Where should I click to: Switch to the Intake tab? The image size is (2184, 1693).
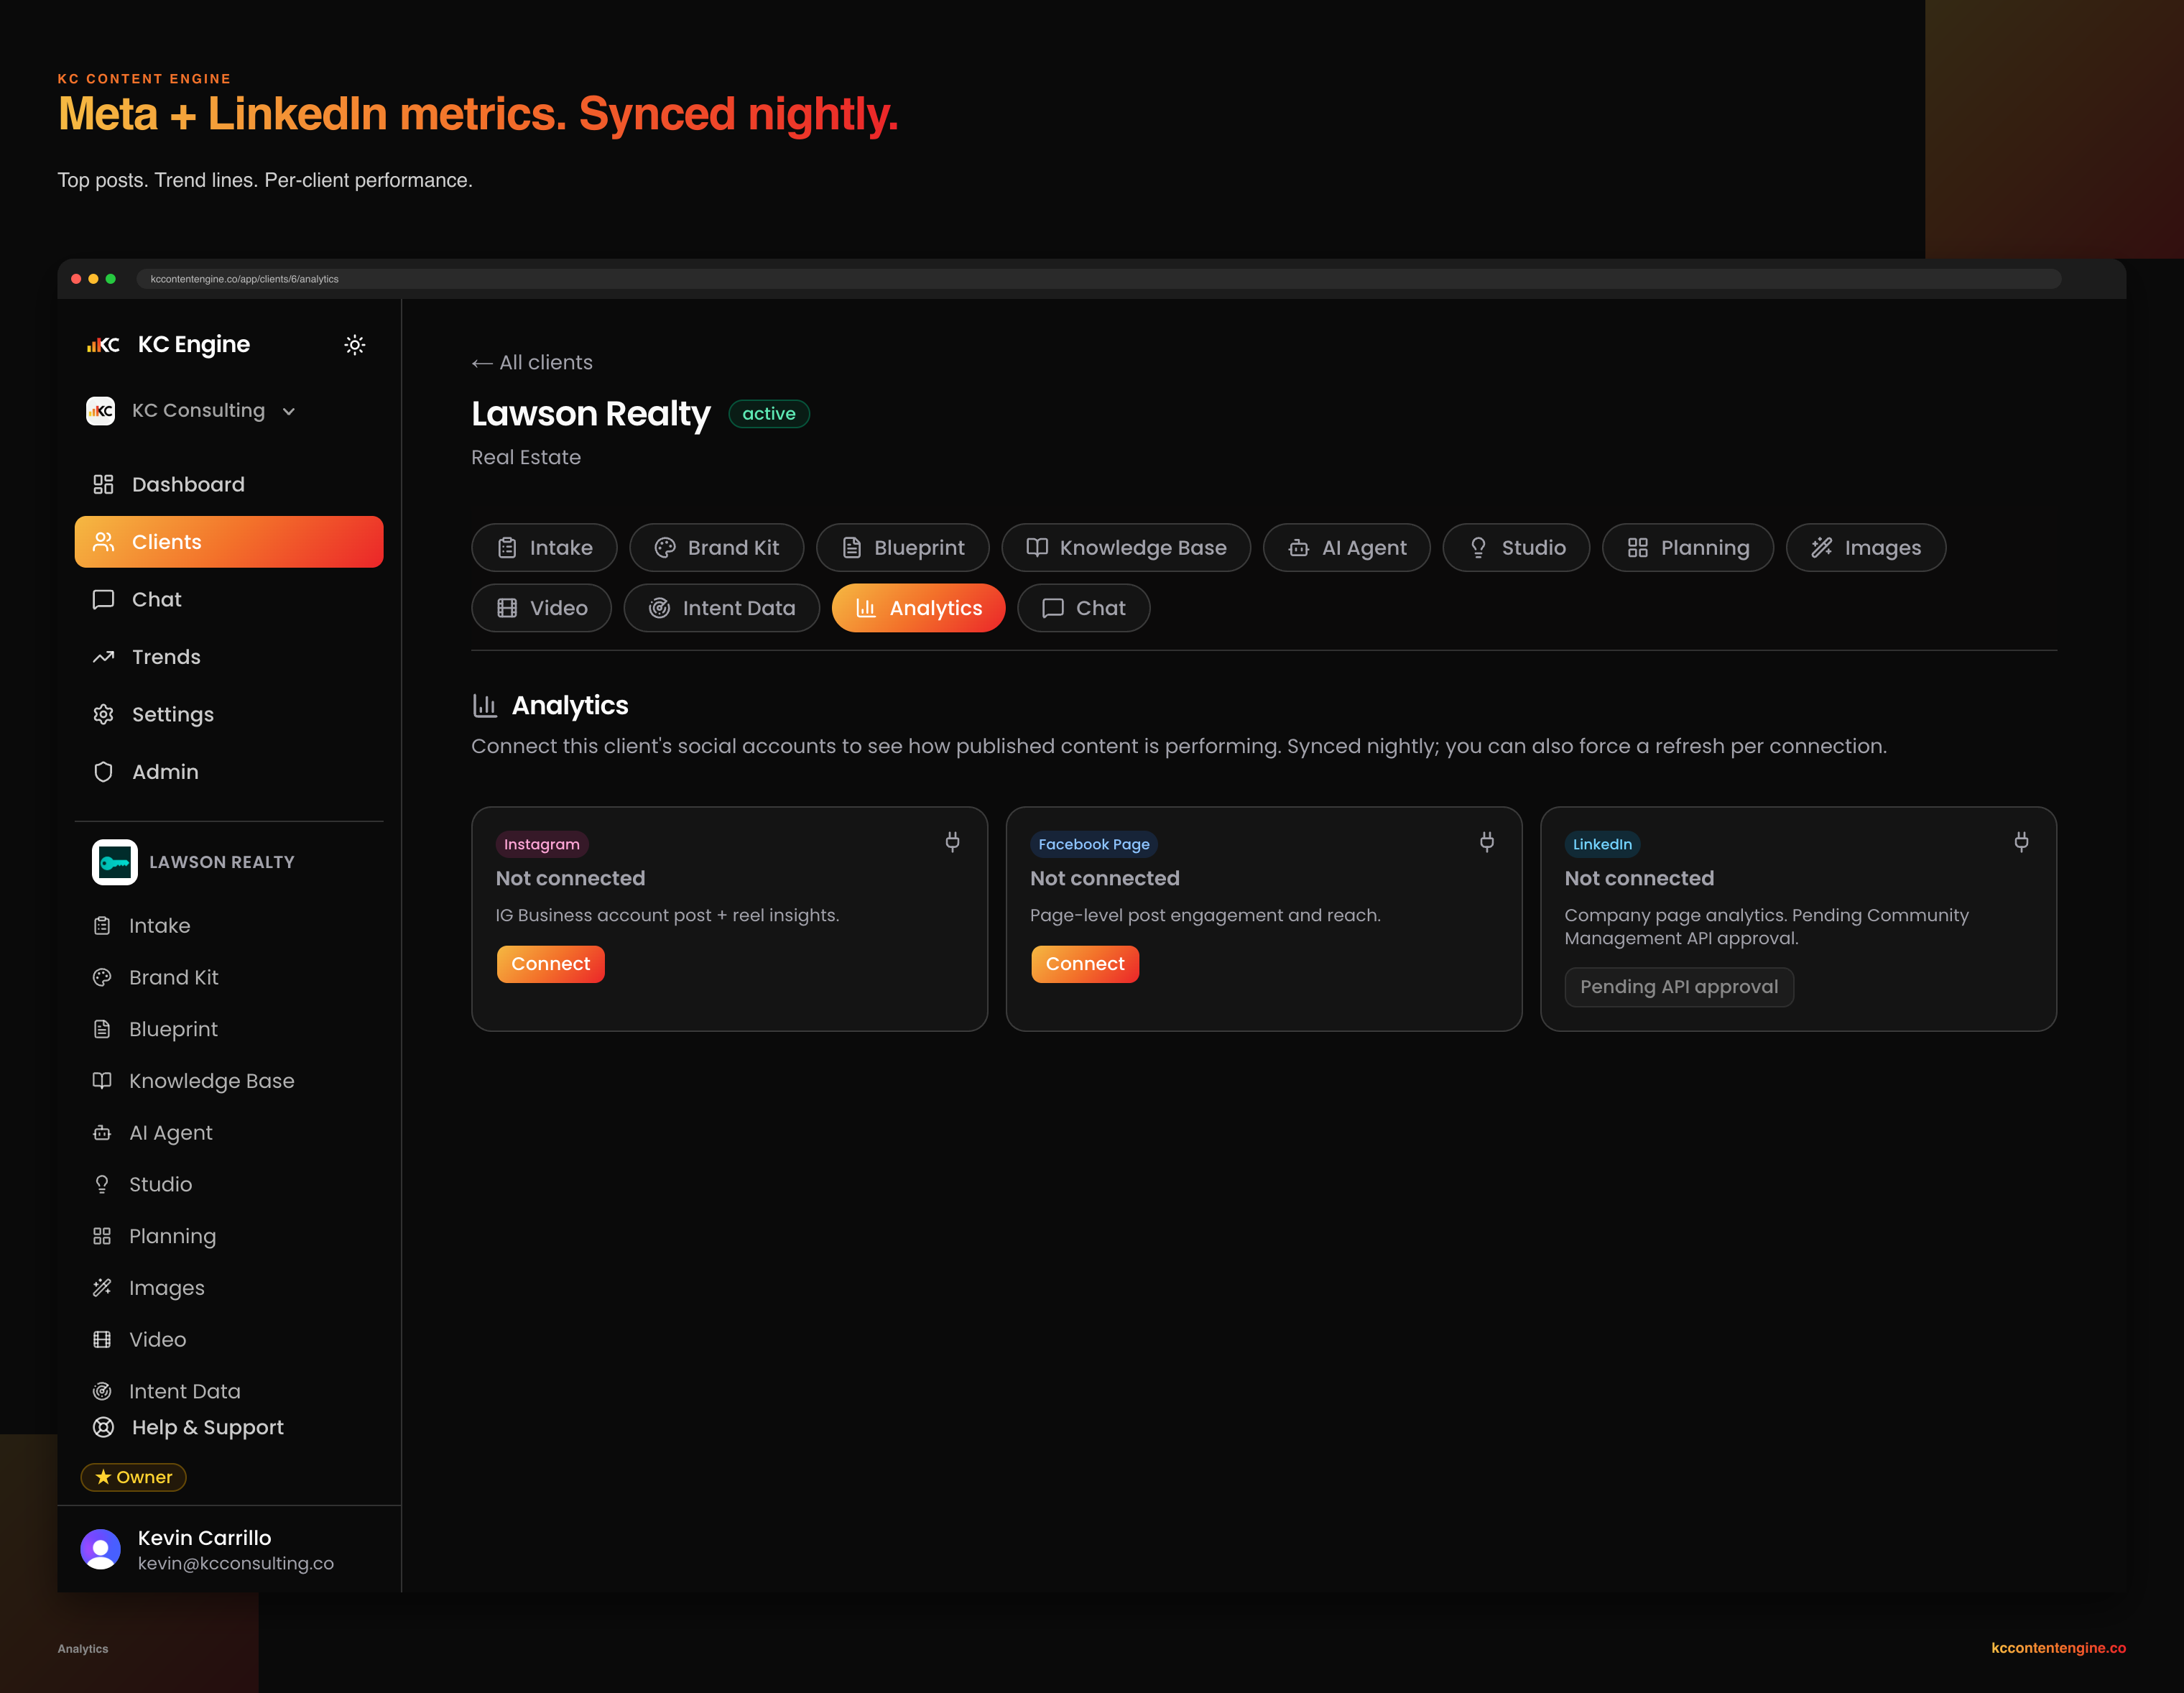click(x=544, y=548)
